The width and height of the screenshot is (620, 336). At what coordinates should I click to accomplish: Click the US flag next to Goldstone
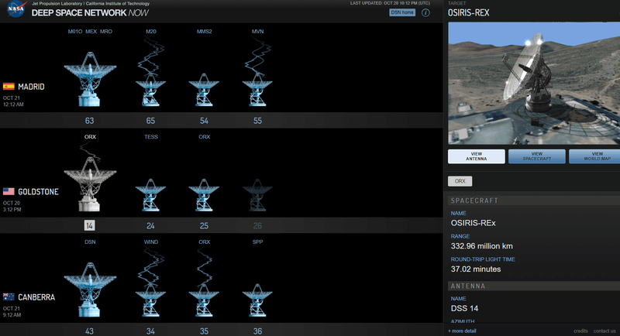9,191
